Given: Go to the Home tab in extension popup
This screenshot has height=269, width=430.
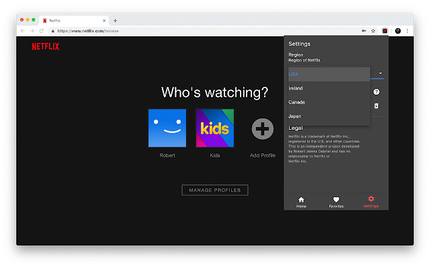Looking at the screenshot, I should coord(301,202).
